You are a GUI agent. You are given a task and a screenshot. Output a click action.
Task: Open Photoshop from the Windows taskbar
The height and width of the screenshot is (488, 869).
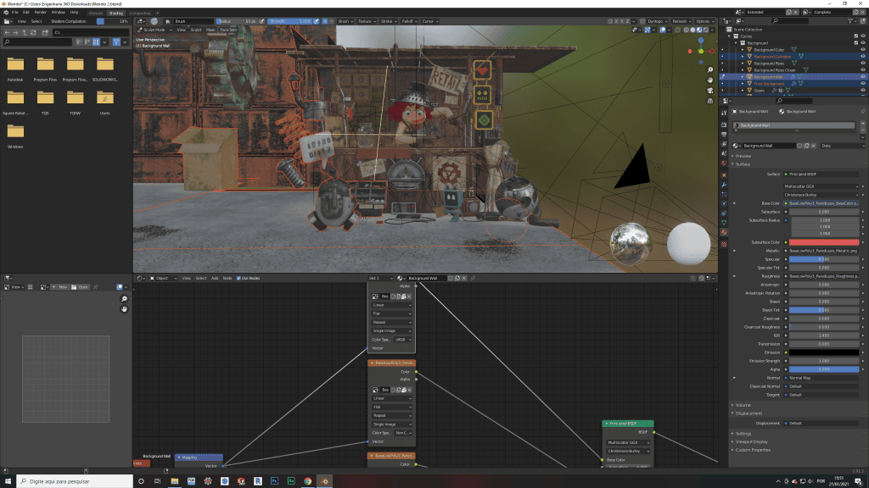click(x=274, y=481)
